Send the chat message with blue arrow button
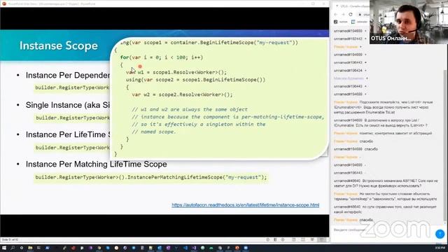This screenshot has width=448, height=252. 440,234
